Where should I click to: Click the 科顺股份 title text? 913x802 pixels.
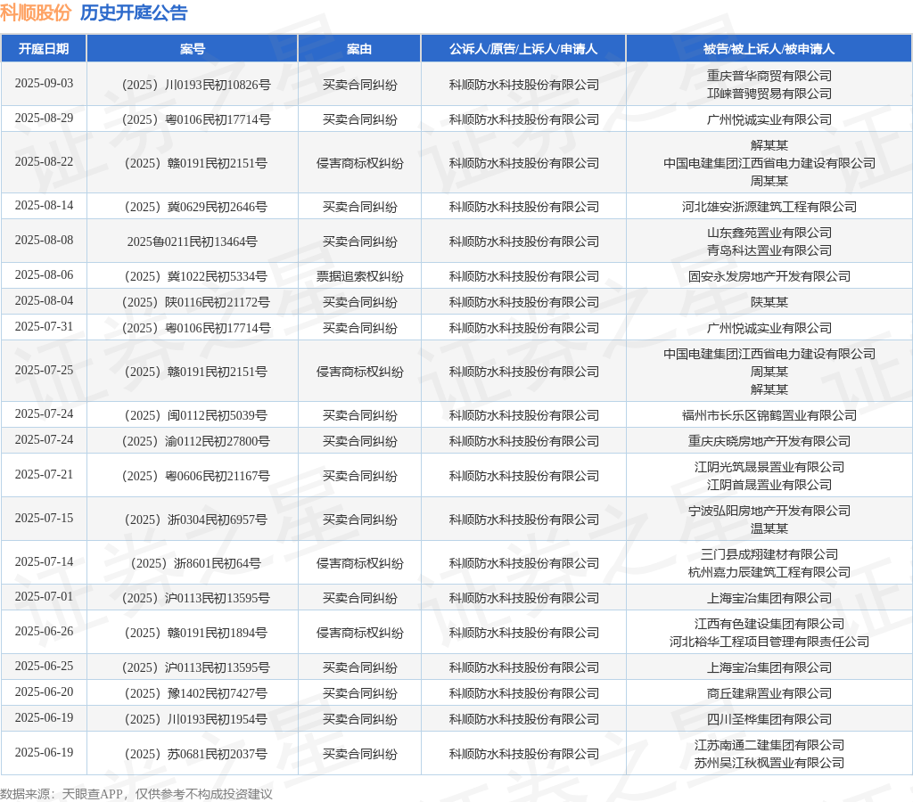click(x=36, y=12)
